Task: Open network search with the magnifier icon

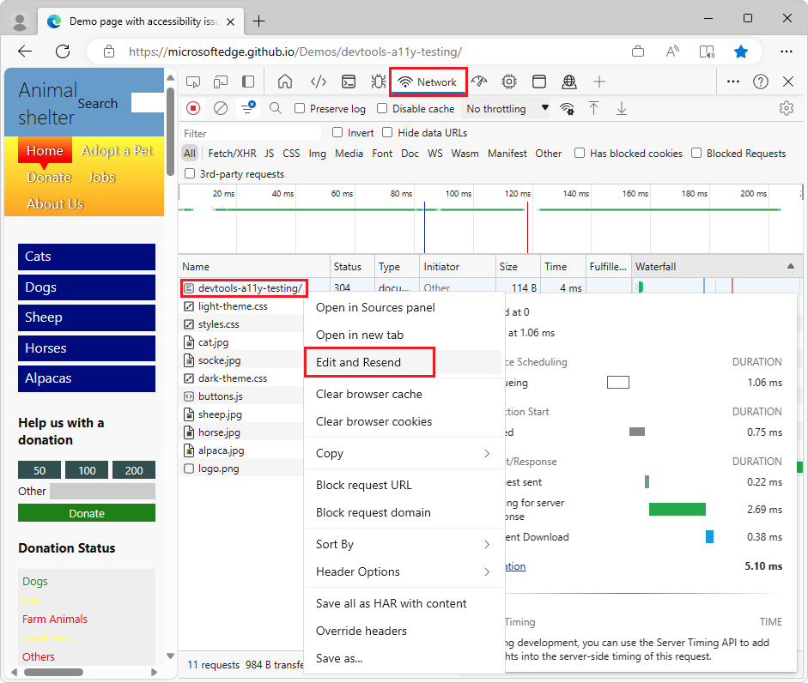Action: (275, 108)
